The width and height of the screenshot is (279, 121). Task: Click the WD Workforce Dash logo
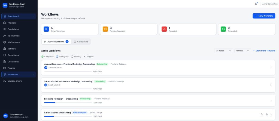pyautogui.click(x=5, y=5)
